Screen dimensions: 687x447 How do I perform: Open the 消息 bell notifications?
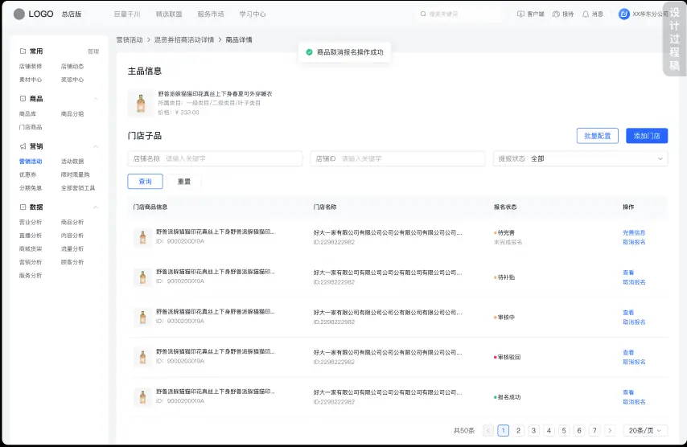(x=586, y=14)
